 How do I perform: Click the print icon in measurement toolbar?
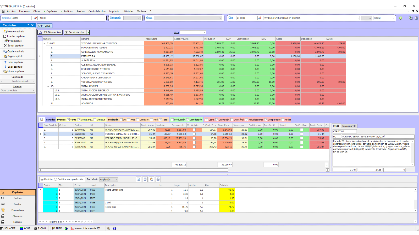[x=158, y=179]
